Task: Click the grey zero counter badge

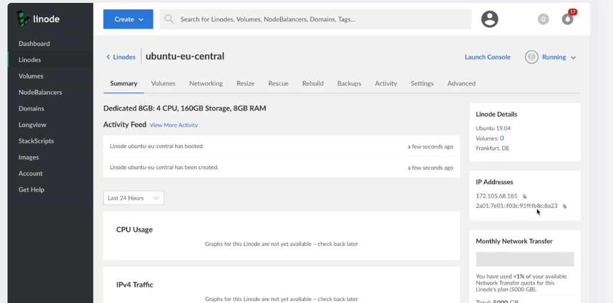Action: (543, 19)
